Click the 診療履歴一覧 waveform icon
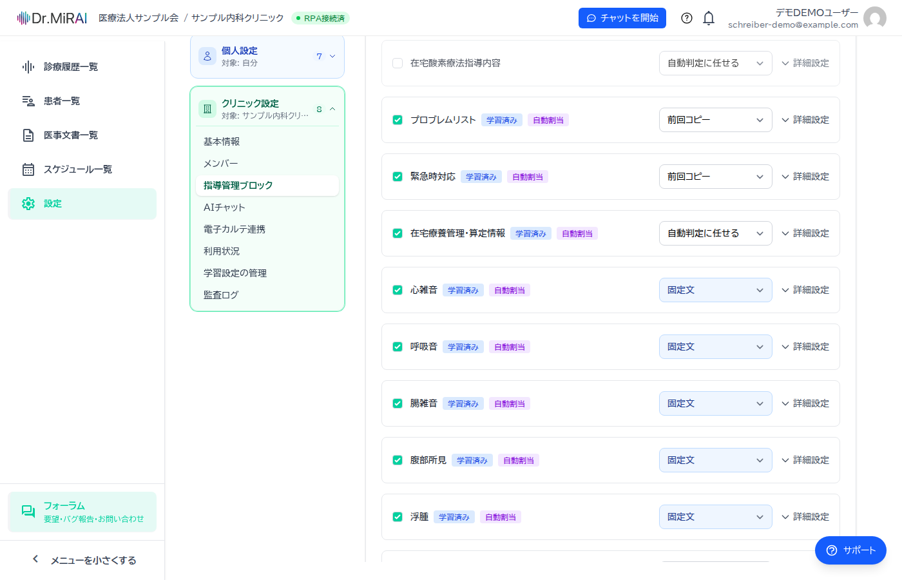 (28, 67)
